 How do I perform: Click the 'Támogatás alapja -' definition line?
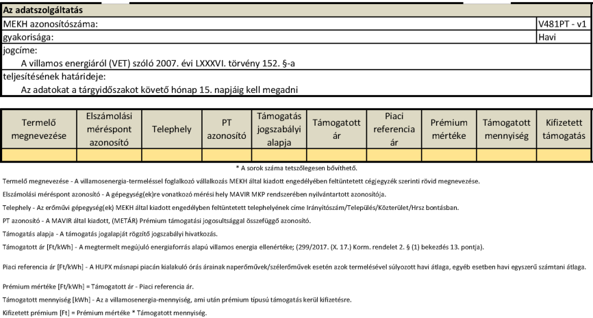[x=110, y=234]
